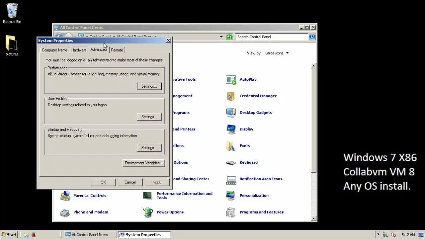
Task: Open Programs and Features icon
Action: [x=231, y=212]
